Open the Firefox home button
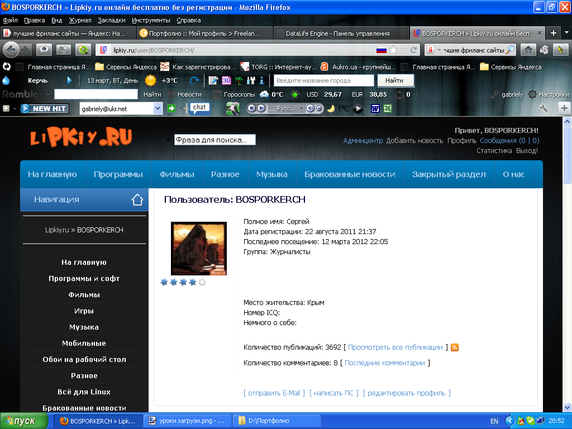The width and height of the screenshot is (572, 429). tap(528, 50)
